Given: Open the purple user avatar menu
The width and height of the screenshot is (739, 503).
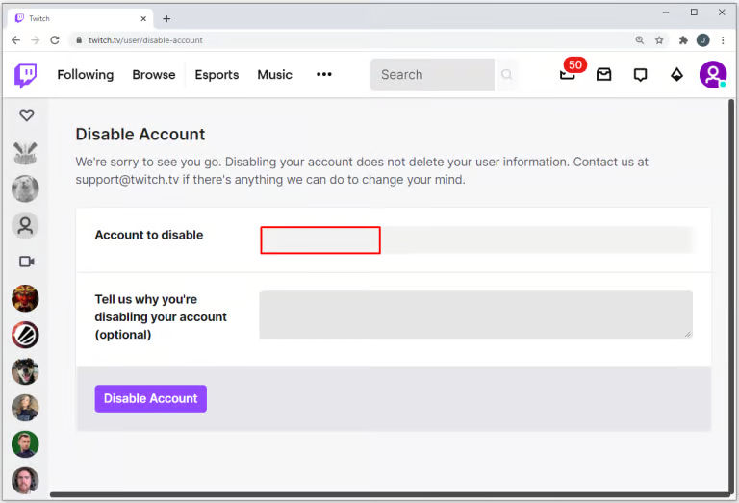Looking at the screenshot, I should pos(713,74).
